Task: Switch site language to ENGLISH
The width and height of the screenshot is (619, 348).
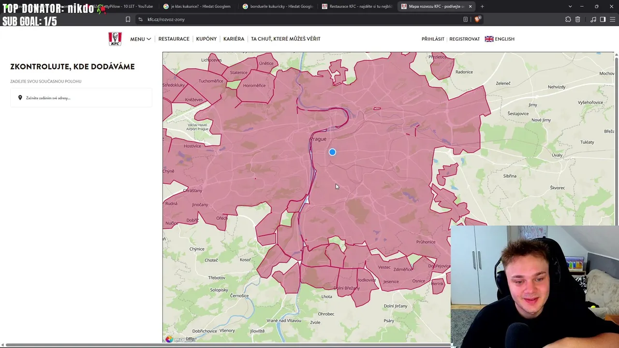Action: (500, 39)
